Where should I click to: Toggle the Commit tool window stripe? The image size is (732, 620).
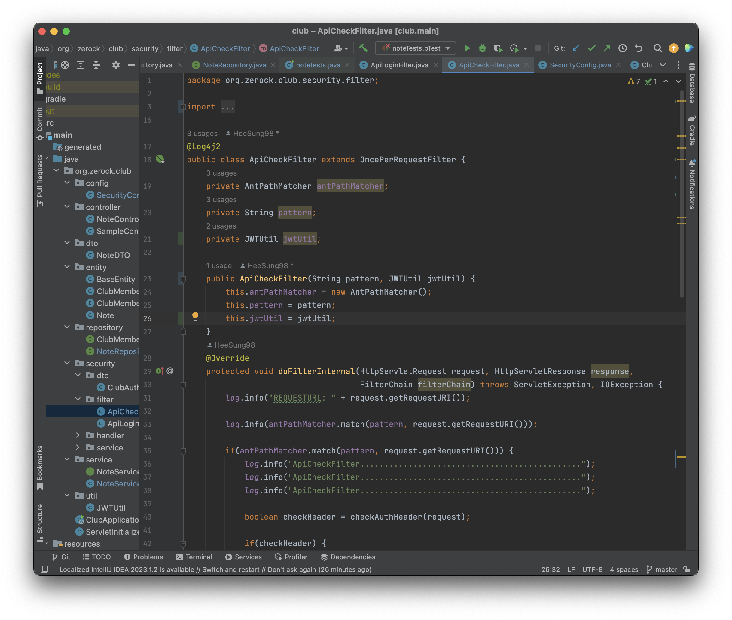(40, 123)
